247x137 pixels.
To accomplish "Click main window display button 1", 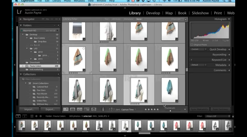I will tap(18, 116).
